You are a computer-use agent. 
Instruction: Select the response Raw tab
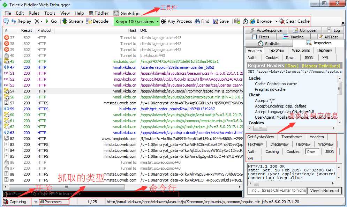[x=312, y=152]
